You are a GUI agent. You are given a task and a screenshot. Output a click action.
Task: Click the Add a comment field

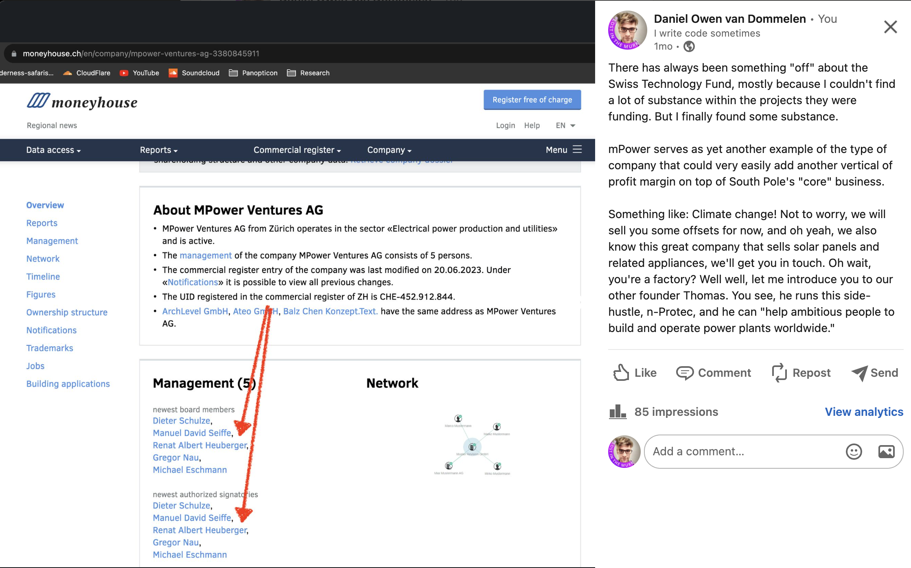[773, 452]
